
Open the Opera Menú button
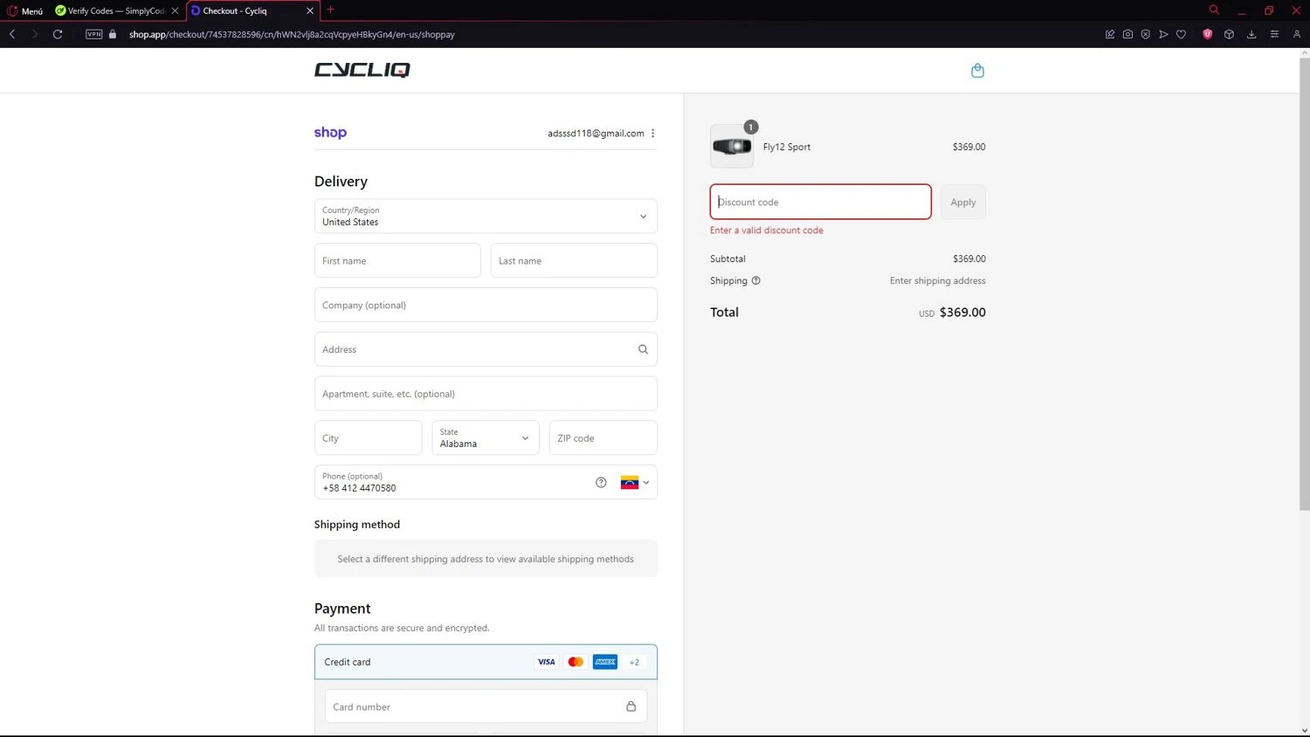click(x=25, y=10)
